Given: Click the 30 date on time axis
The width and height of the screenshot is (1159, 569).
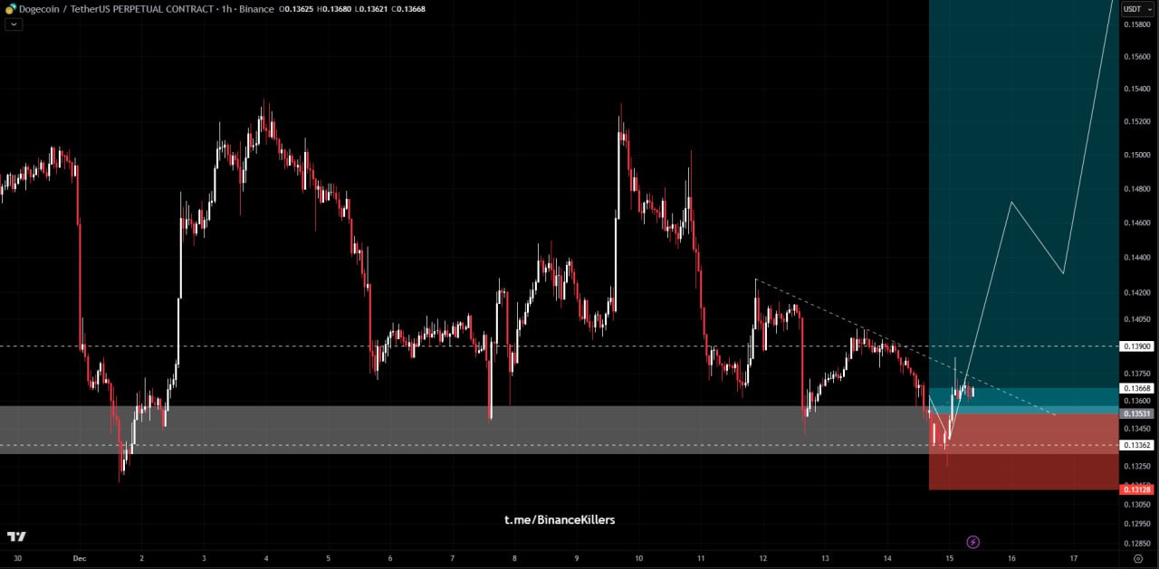Looking at the screenshot, I should (17, 558).
